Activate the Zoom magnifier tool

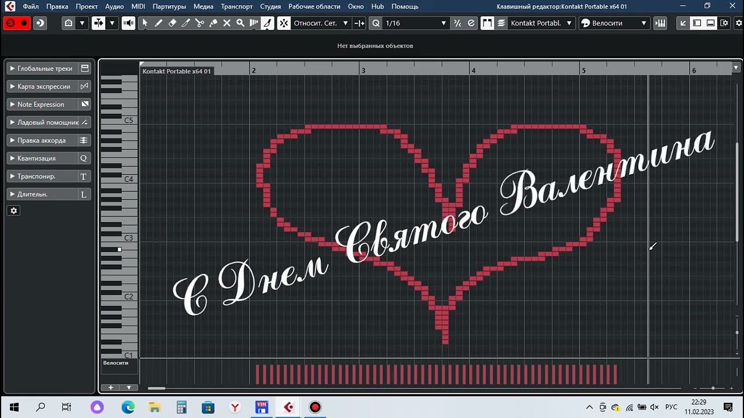pos(240,23)
